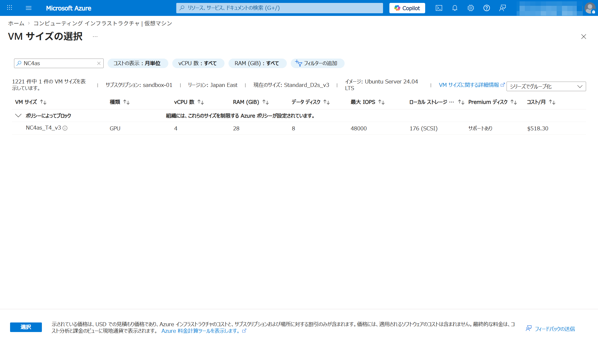Open the vCPU count filter pill
The width and height of the screenshot is (598, 345).
click(198, 63)
